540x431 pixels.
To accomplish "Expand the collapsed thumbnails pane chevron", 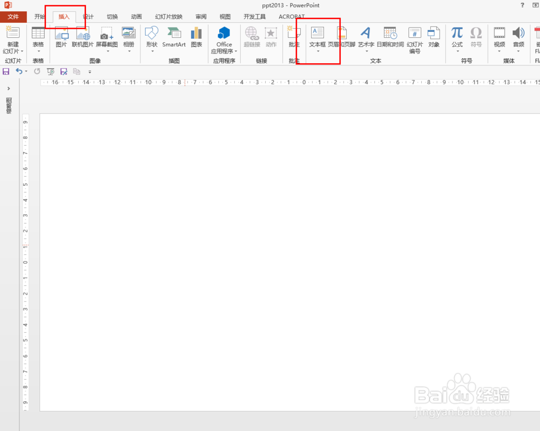I will click(x=9, y=89).
